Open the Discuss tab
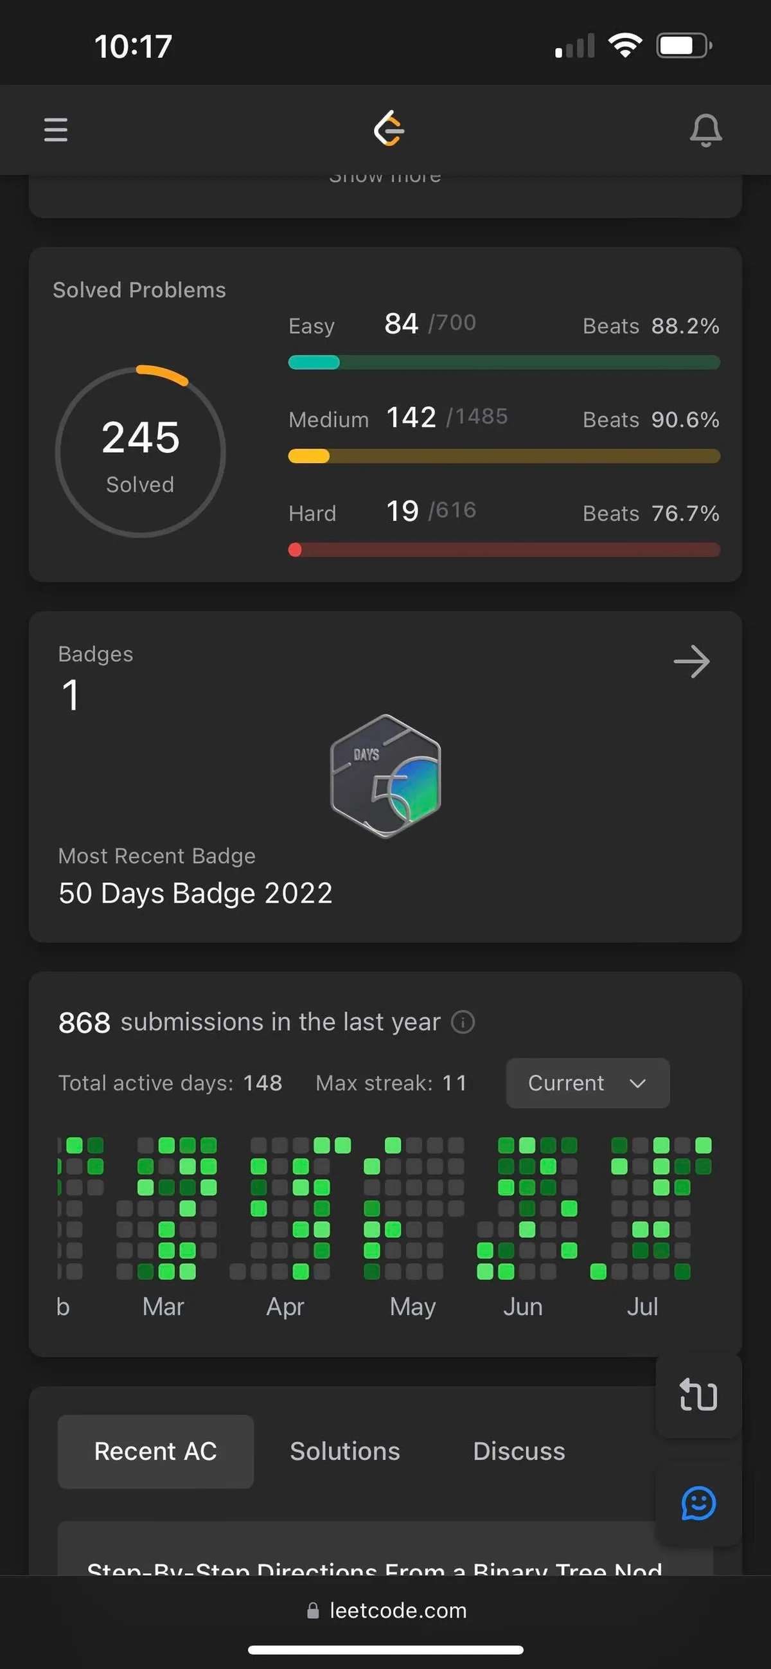 (x=519, y=1451)
